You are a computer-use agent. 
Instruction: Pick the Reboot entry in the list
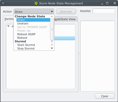coord(33,38)
